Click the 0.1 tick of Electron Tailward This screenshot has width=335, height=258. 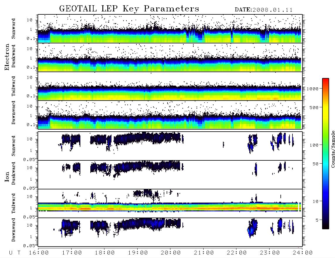point(31,96)
